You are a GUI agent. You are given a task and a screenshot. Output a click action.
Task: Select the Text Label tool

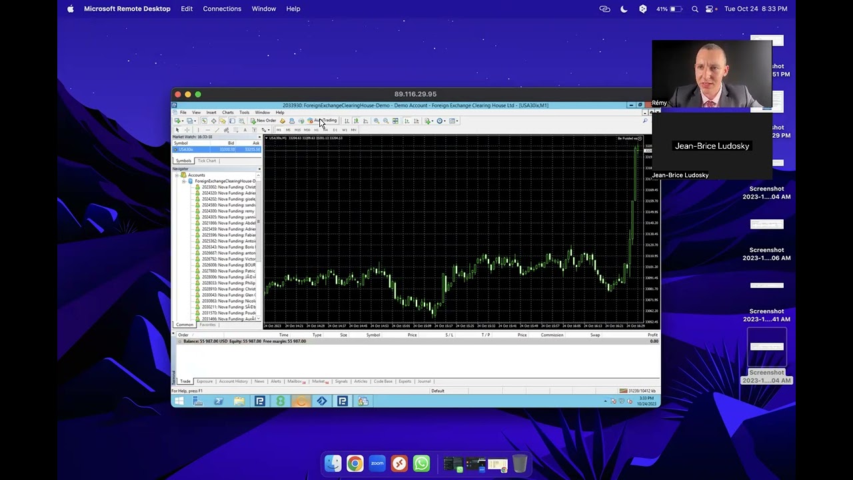[x=255, y=129]
